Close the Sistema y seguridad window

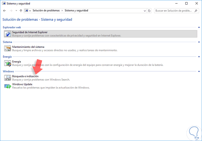[197, 3]
